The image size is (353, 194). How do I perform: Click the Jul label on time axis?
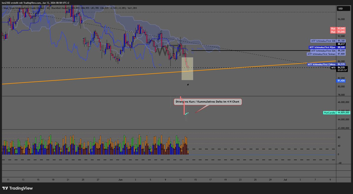pyautogui.click(x=285, y=179)
